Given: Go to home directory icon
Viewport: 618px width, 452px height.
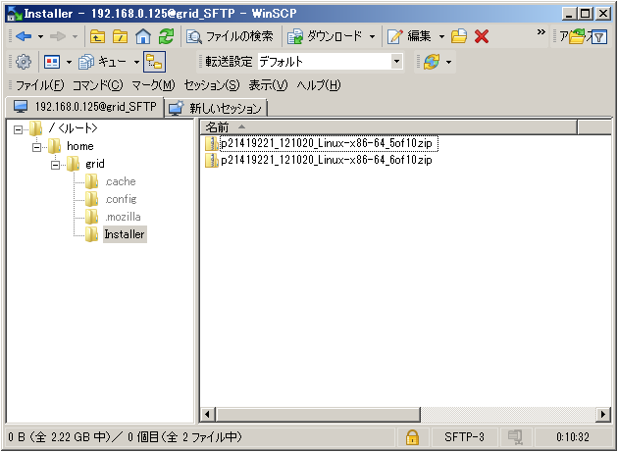Looking at the screenshot, I should coord(143,36).
